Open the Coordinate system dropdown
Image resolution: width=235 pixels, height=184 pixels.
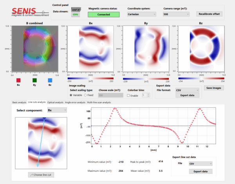tap(142, 14)
